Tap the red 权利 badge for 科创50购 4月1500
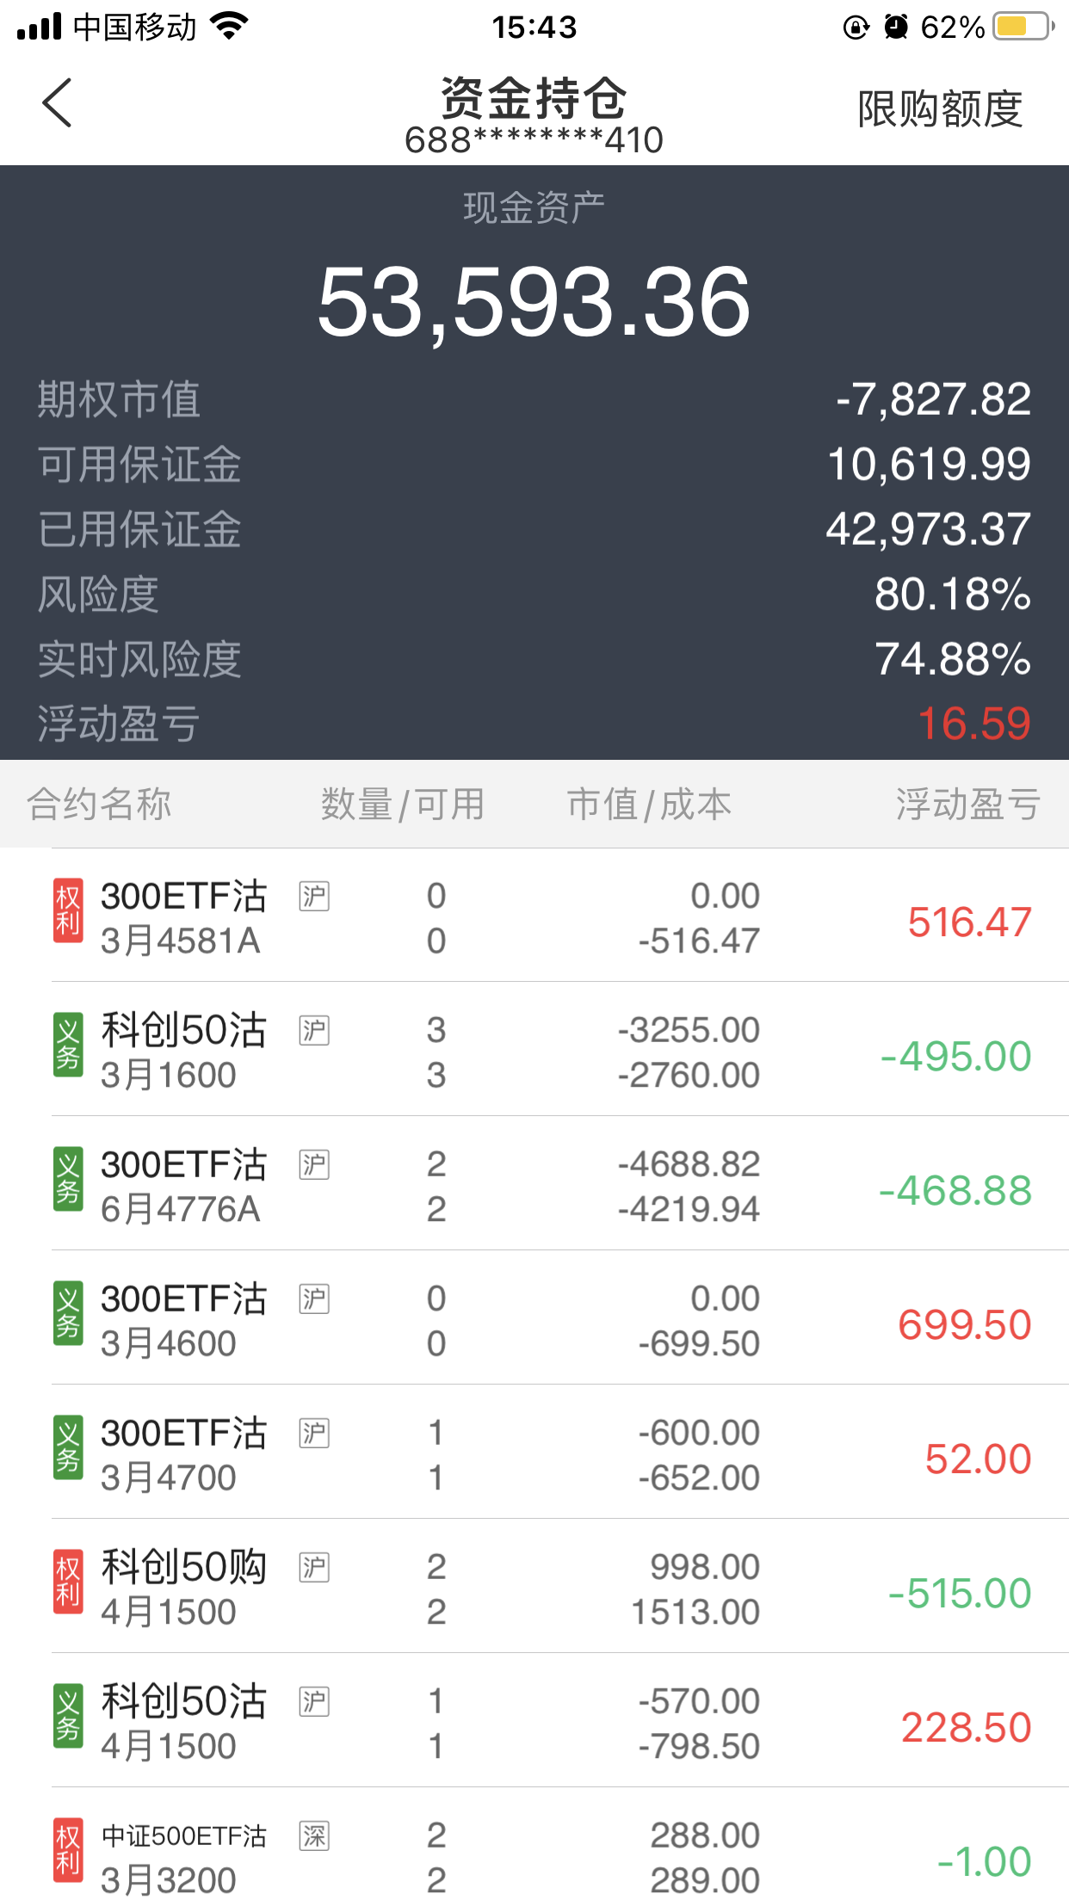 tap(68, 1582)
